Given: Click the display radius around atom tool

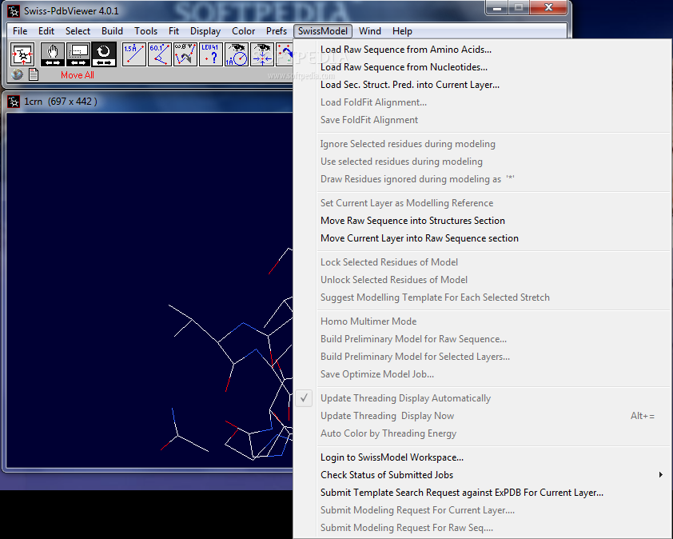Looking at the screenshot, I should coord(237,54).
